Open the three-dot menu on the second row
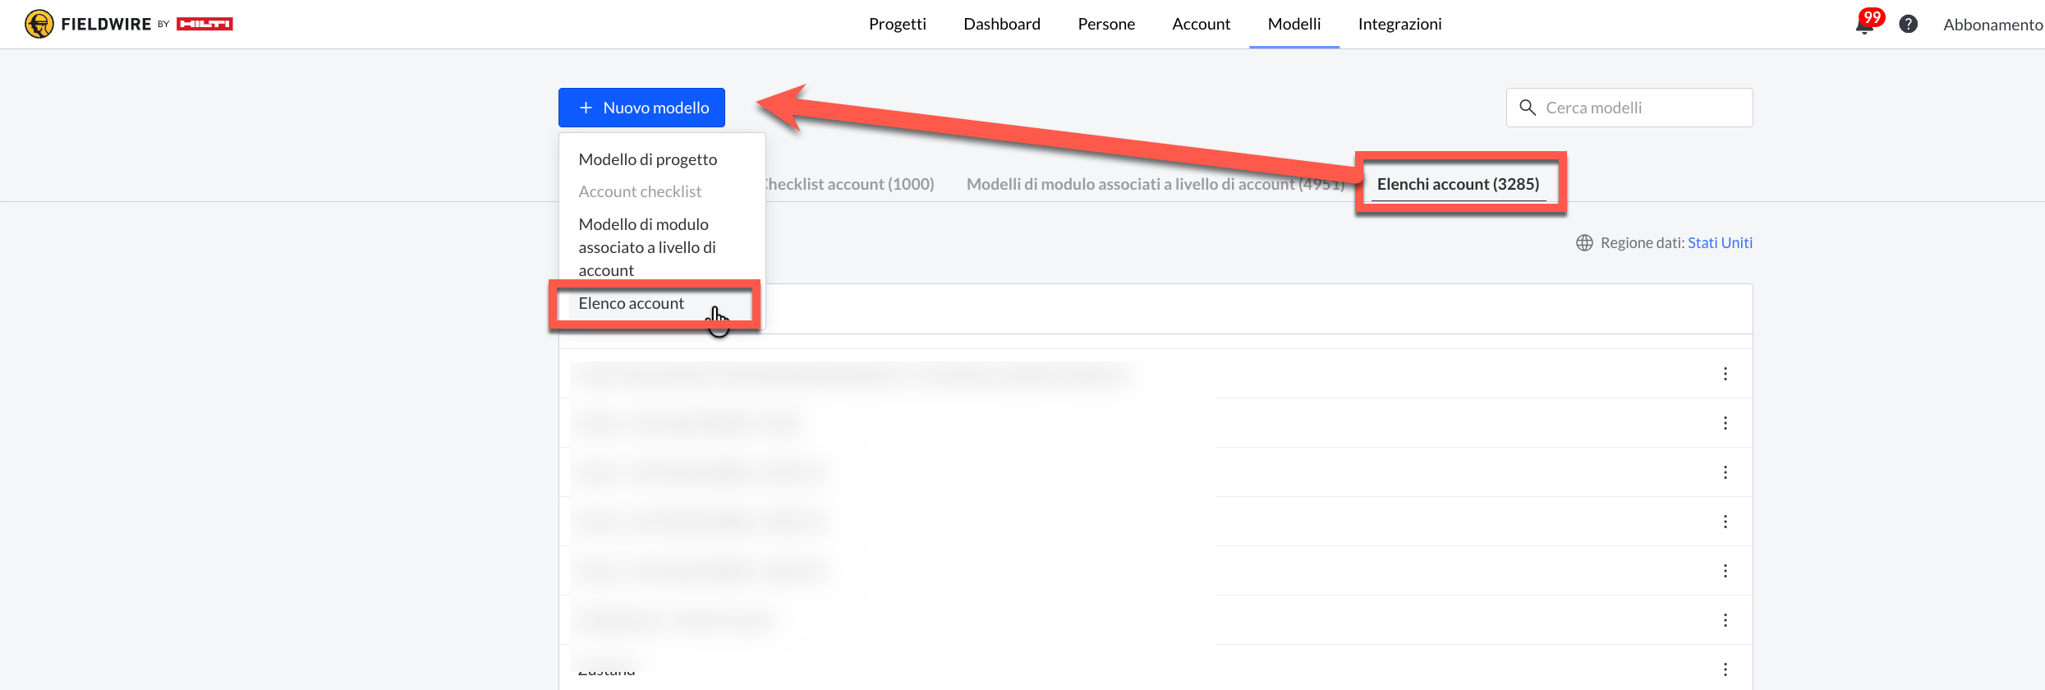2045x690 pixels. [1725, 423]
